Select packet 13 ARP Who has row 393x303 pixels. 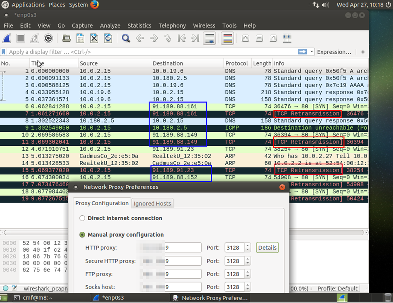click(x=184, y=156)
